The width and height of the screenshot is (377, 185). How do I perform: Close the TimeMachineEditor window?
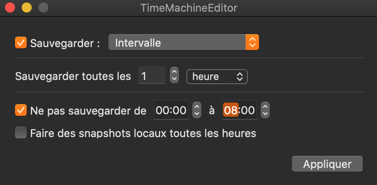(10, 7)
